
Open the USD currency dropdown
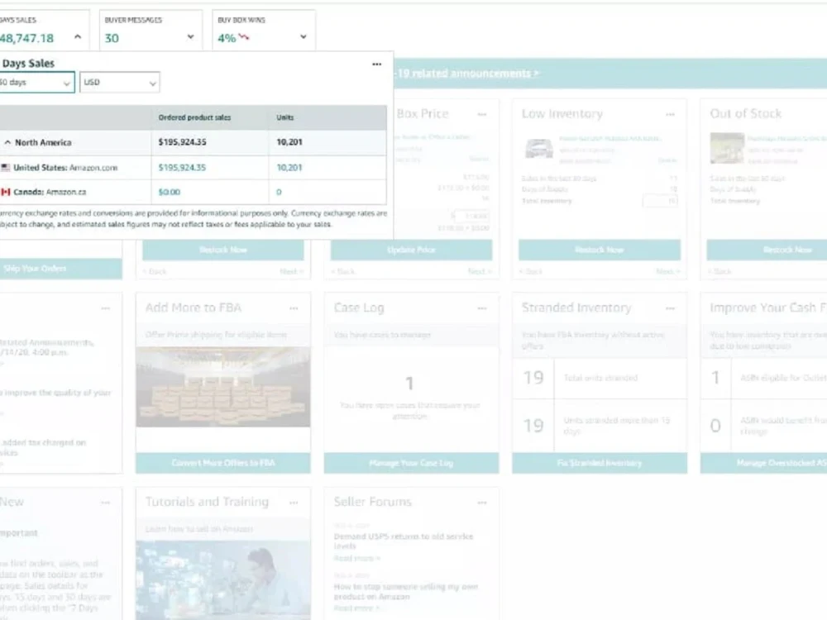point(120,82)
